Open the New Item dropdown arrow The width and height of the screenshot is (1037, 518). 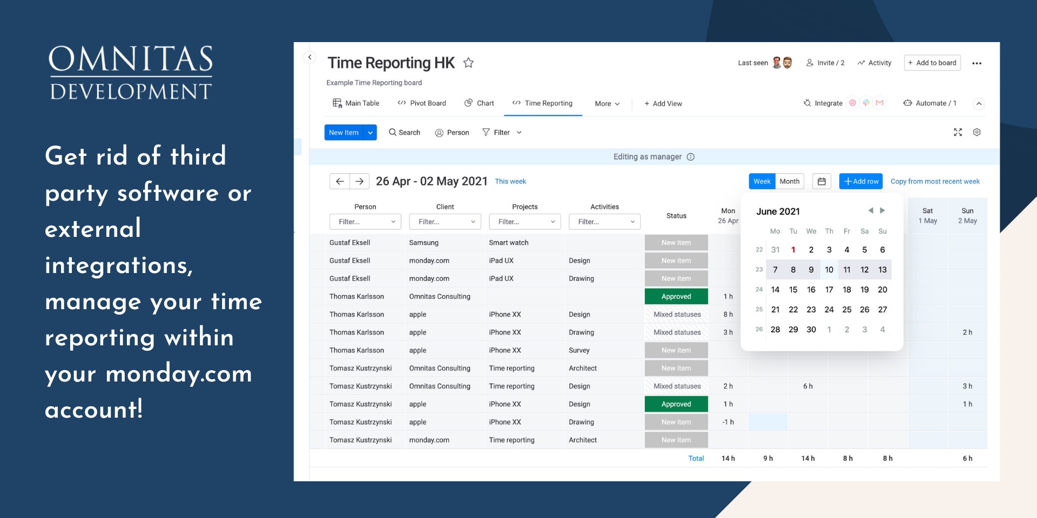[x=371, y=132]
